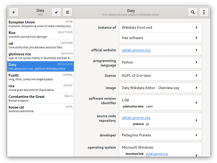Toggle the checkmark selection mode button

(56, 12)
